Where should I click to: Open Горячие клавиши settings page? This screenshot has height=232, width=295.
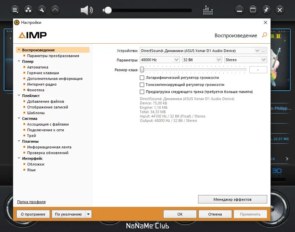(x=43, y=73)
